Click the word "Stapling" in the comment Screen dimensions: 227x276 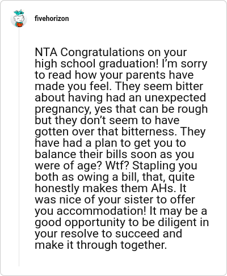pyautogui.click(x=154, y=166)
